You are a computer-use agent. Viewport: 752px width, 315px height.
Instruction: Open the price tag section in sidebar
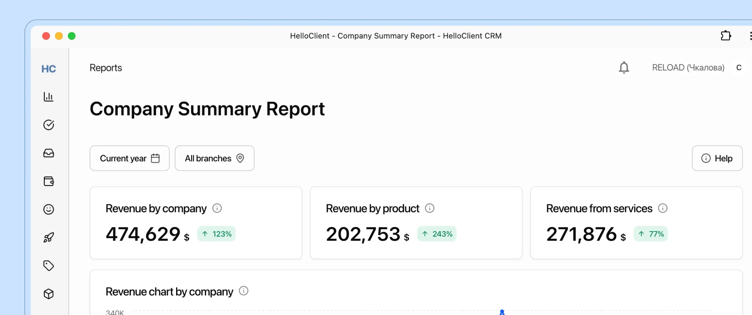[x=49, y=265]
